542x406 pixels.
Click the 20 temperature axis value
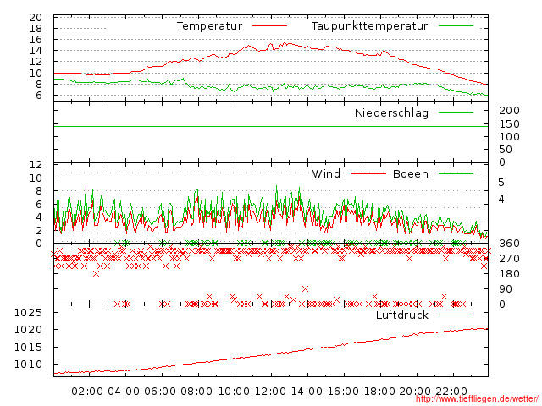36,17
